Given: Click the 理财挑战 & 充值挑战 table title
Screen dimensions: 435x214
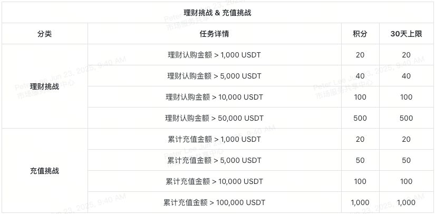Looking at the screenshot, I should (217, 13).
